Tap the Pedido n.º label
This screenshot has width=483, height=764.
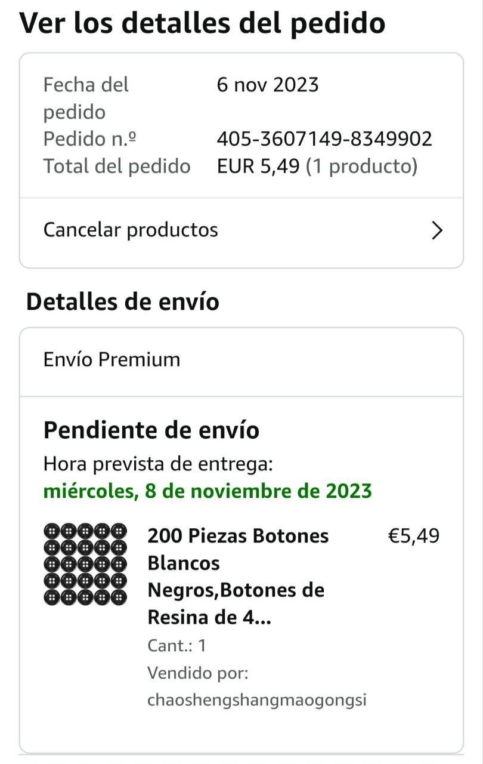click(x=90, y=139)
